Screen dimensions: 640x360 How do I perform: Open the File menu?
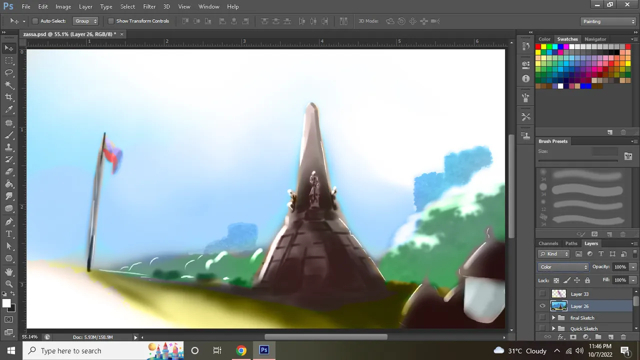[26, 6]
